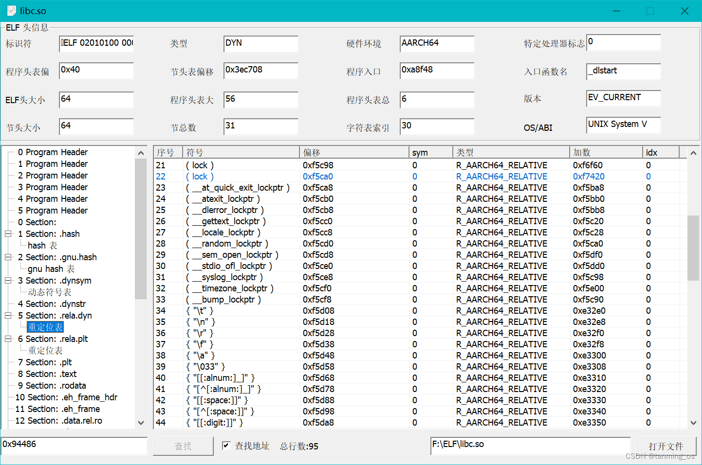Select 12 Section: .data.rel.ro tree item
702x465 pixels.
pyautogui.click(x=58, y=421)
